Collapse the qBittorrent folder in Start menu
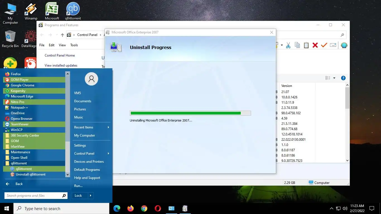Viewport: 381px width, 214px height. (x=34, y=163)
